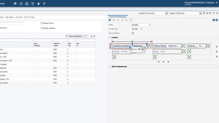Toggle the Set As Default checkbox

133,33
